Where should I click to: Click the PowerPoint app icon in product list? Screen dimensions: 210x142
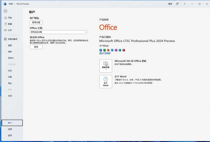click(108, 50)
